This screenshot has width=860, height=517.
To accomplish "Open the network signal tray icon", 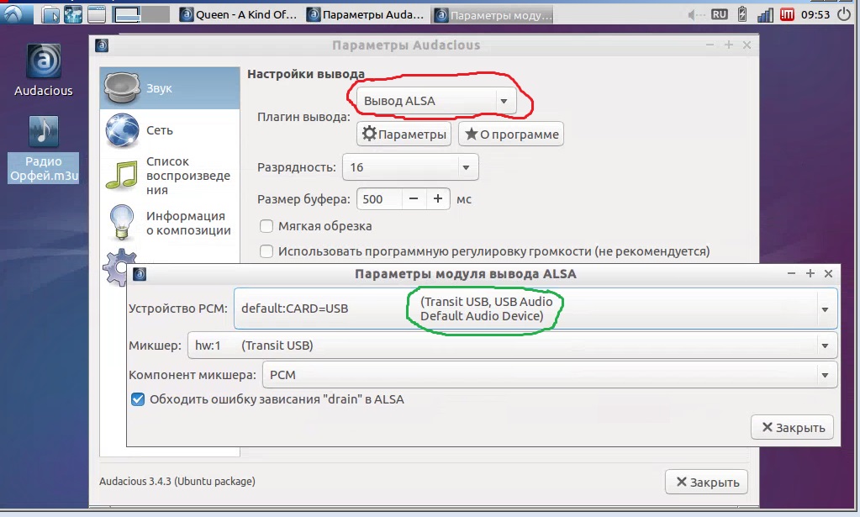I will [x=765, y=15].
